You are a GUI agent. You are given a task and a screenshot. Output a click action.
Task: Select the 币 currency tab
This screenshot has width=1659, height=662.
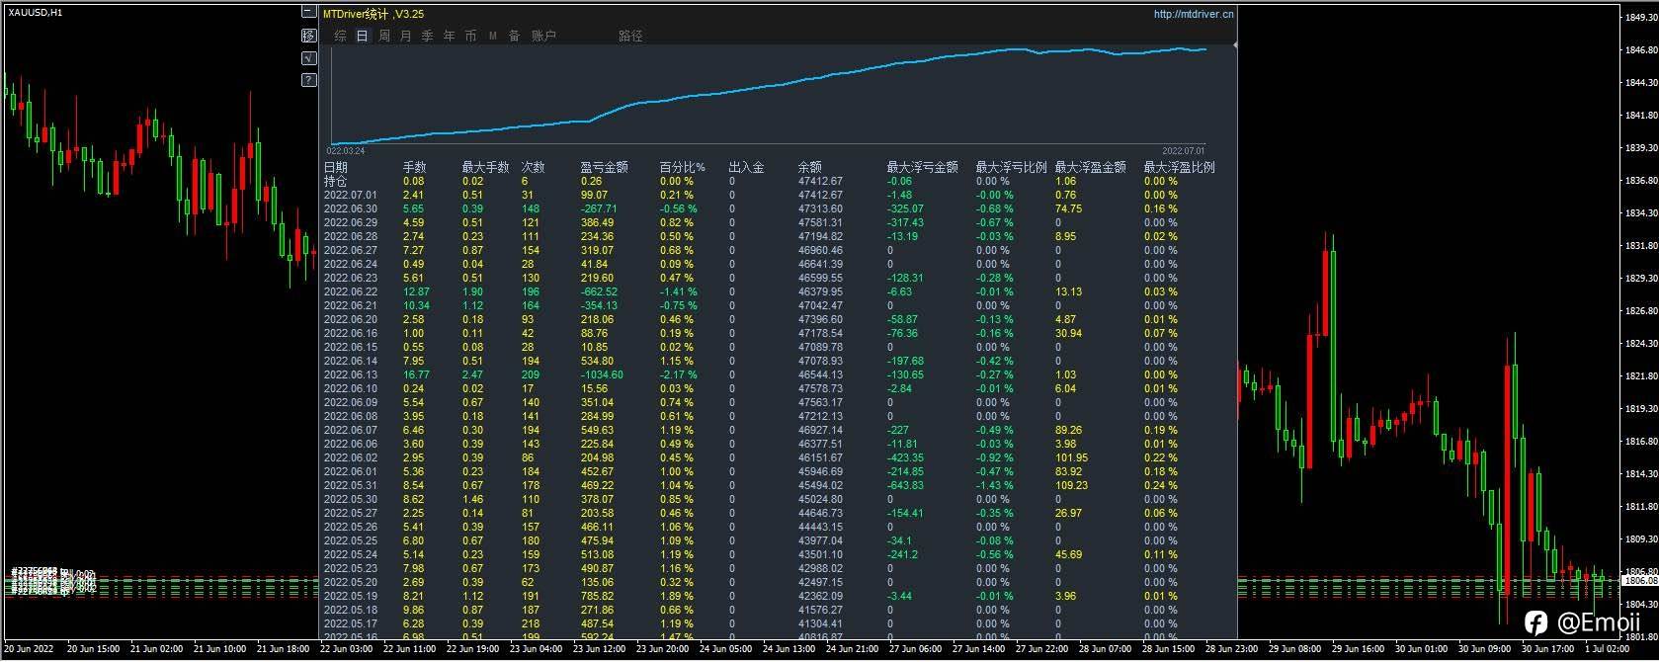470,36
